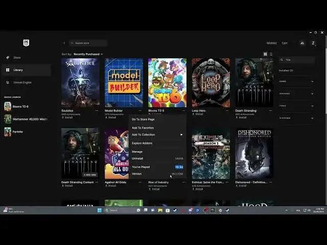The height and width of the screenshot is (245, 327).
Task: Select the Library sidebar item
Action: click(x=26, y=70)
